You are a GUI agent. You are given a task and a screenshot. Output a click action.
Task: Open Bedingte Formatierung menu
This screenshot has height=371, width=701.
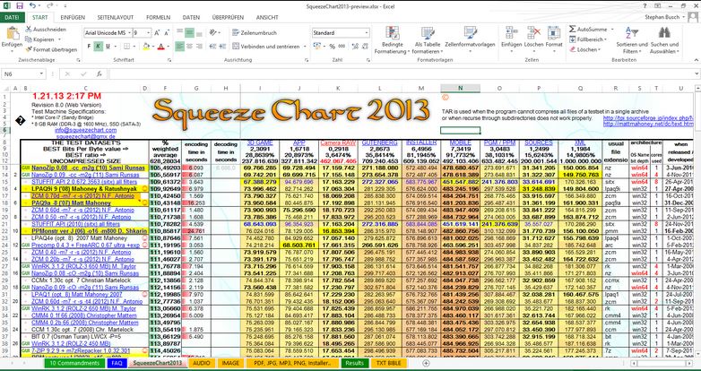pyautogui.click(x=392, y=39)
